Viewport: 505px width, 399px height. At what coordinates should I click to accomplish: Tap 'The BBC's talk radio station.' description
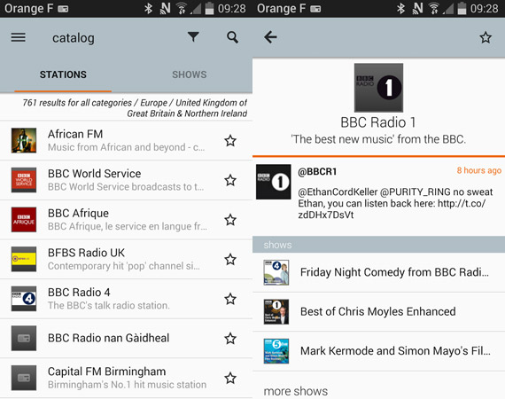pyautogui.click(x=109, y=306)
